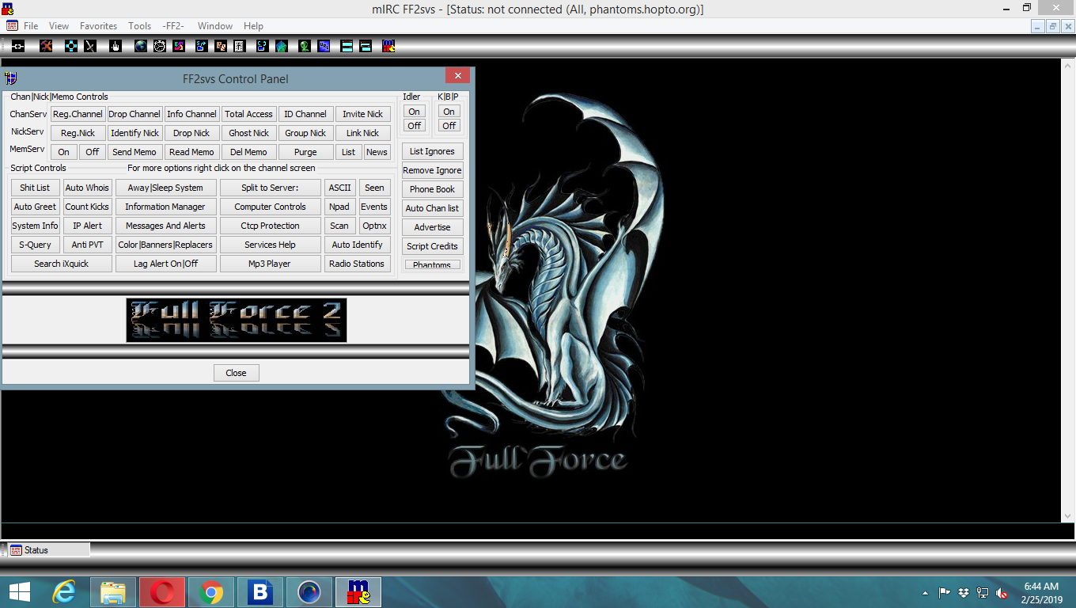Click the Full Force 2 banner image
This screenshot has width=1076, height=608.
[x=237, y=320]
